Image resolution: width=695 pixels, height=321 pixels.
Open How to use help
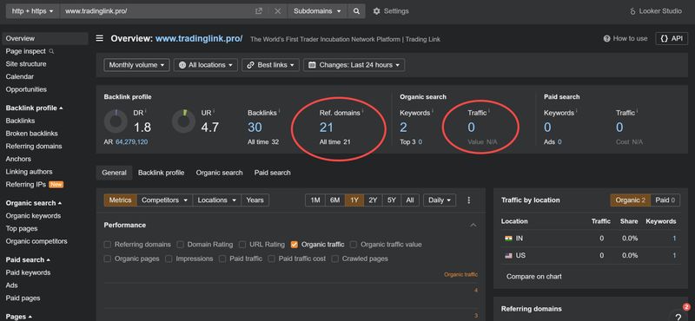coord(625,38)
